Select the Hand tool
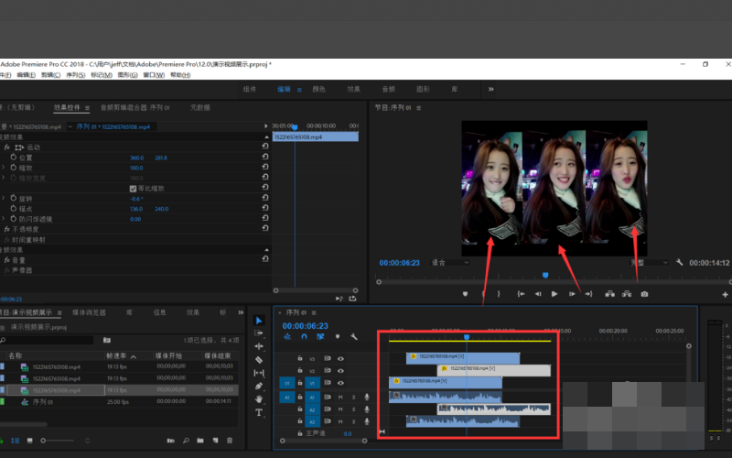732x458 pixels. [x=259, y=399]
